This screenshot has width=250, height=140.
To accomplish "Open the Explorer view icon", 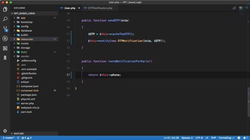I will pos(5,9).
